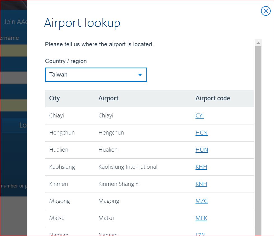The height and width of the screenshot is (236, 274).
Task: Click the vertical scrollbar track
Action: pyautogui.click(x=258, y=140)
